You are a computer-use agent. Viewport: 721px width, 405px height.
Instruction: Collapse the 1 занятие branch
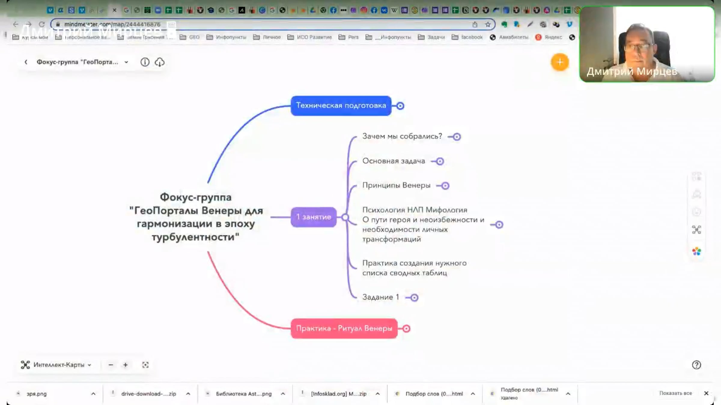pyautogui.click(x=345, y=217)
